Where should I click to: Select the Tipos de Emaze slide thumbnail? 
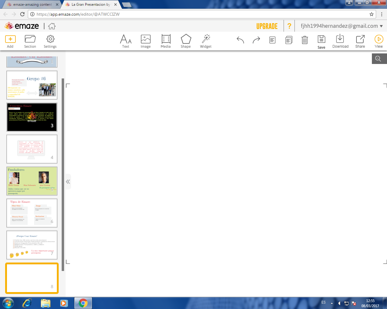tap(32, 213)
